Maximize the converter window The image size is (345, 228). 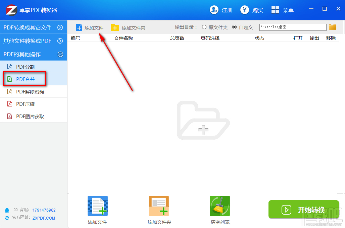pos(325,9)
